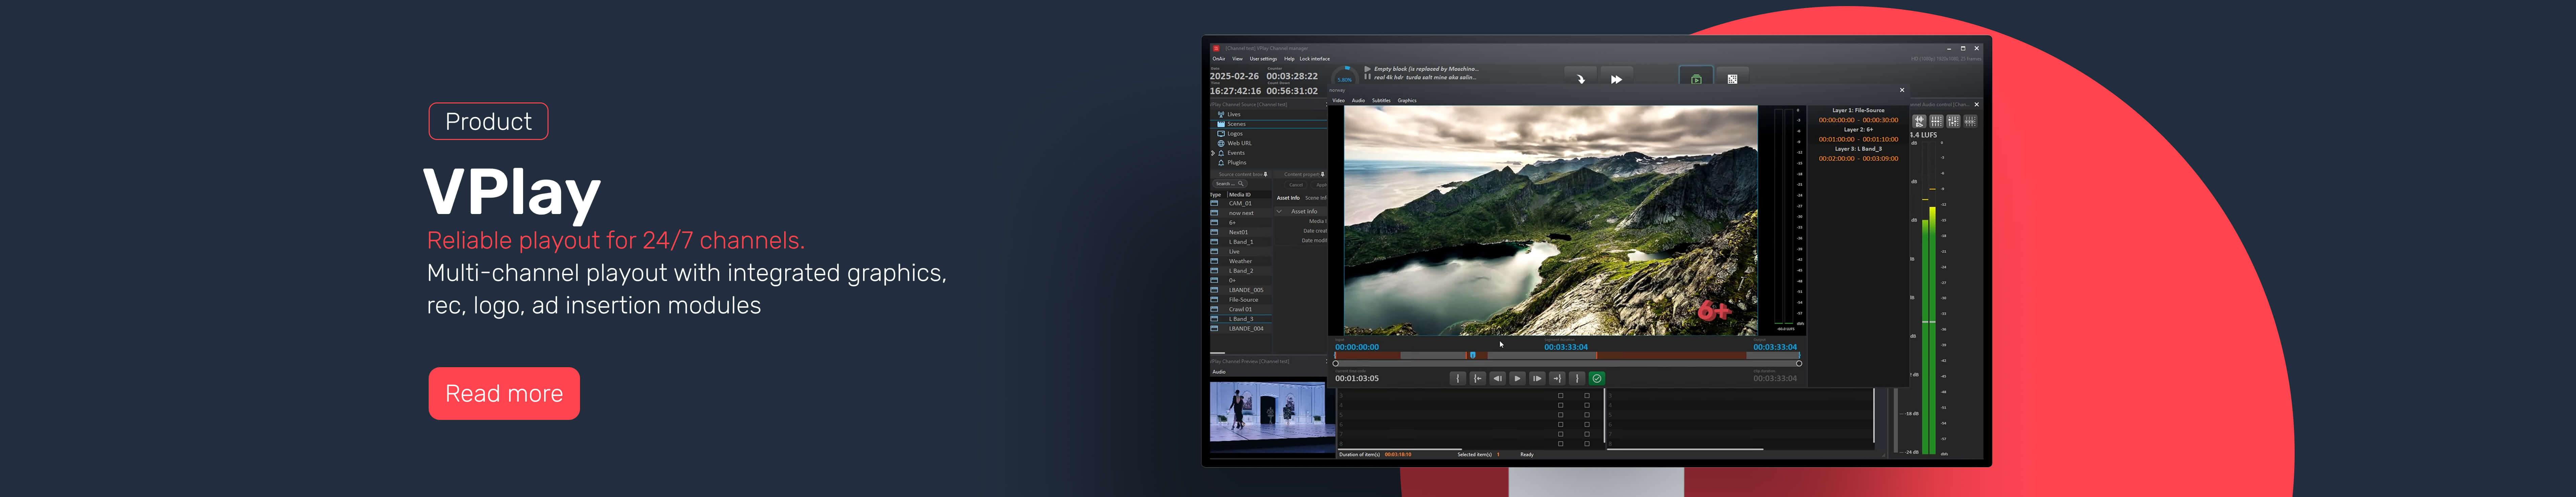This screenshot has width=2576, height=497.
Task: Select the 'LBANDE_005' media row
Action: (1241, 290)
